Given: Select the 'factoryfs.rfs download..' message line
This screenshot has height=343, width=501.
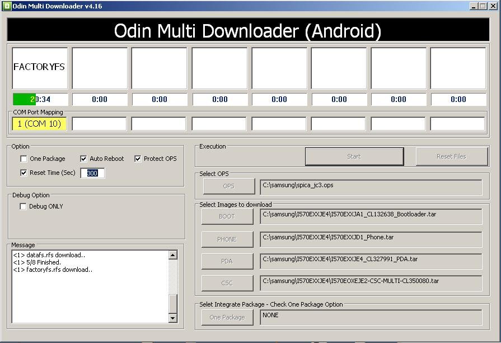Looking at the screenshot, I should pos(53,270).
